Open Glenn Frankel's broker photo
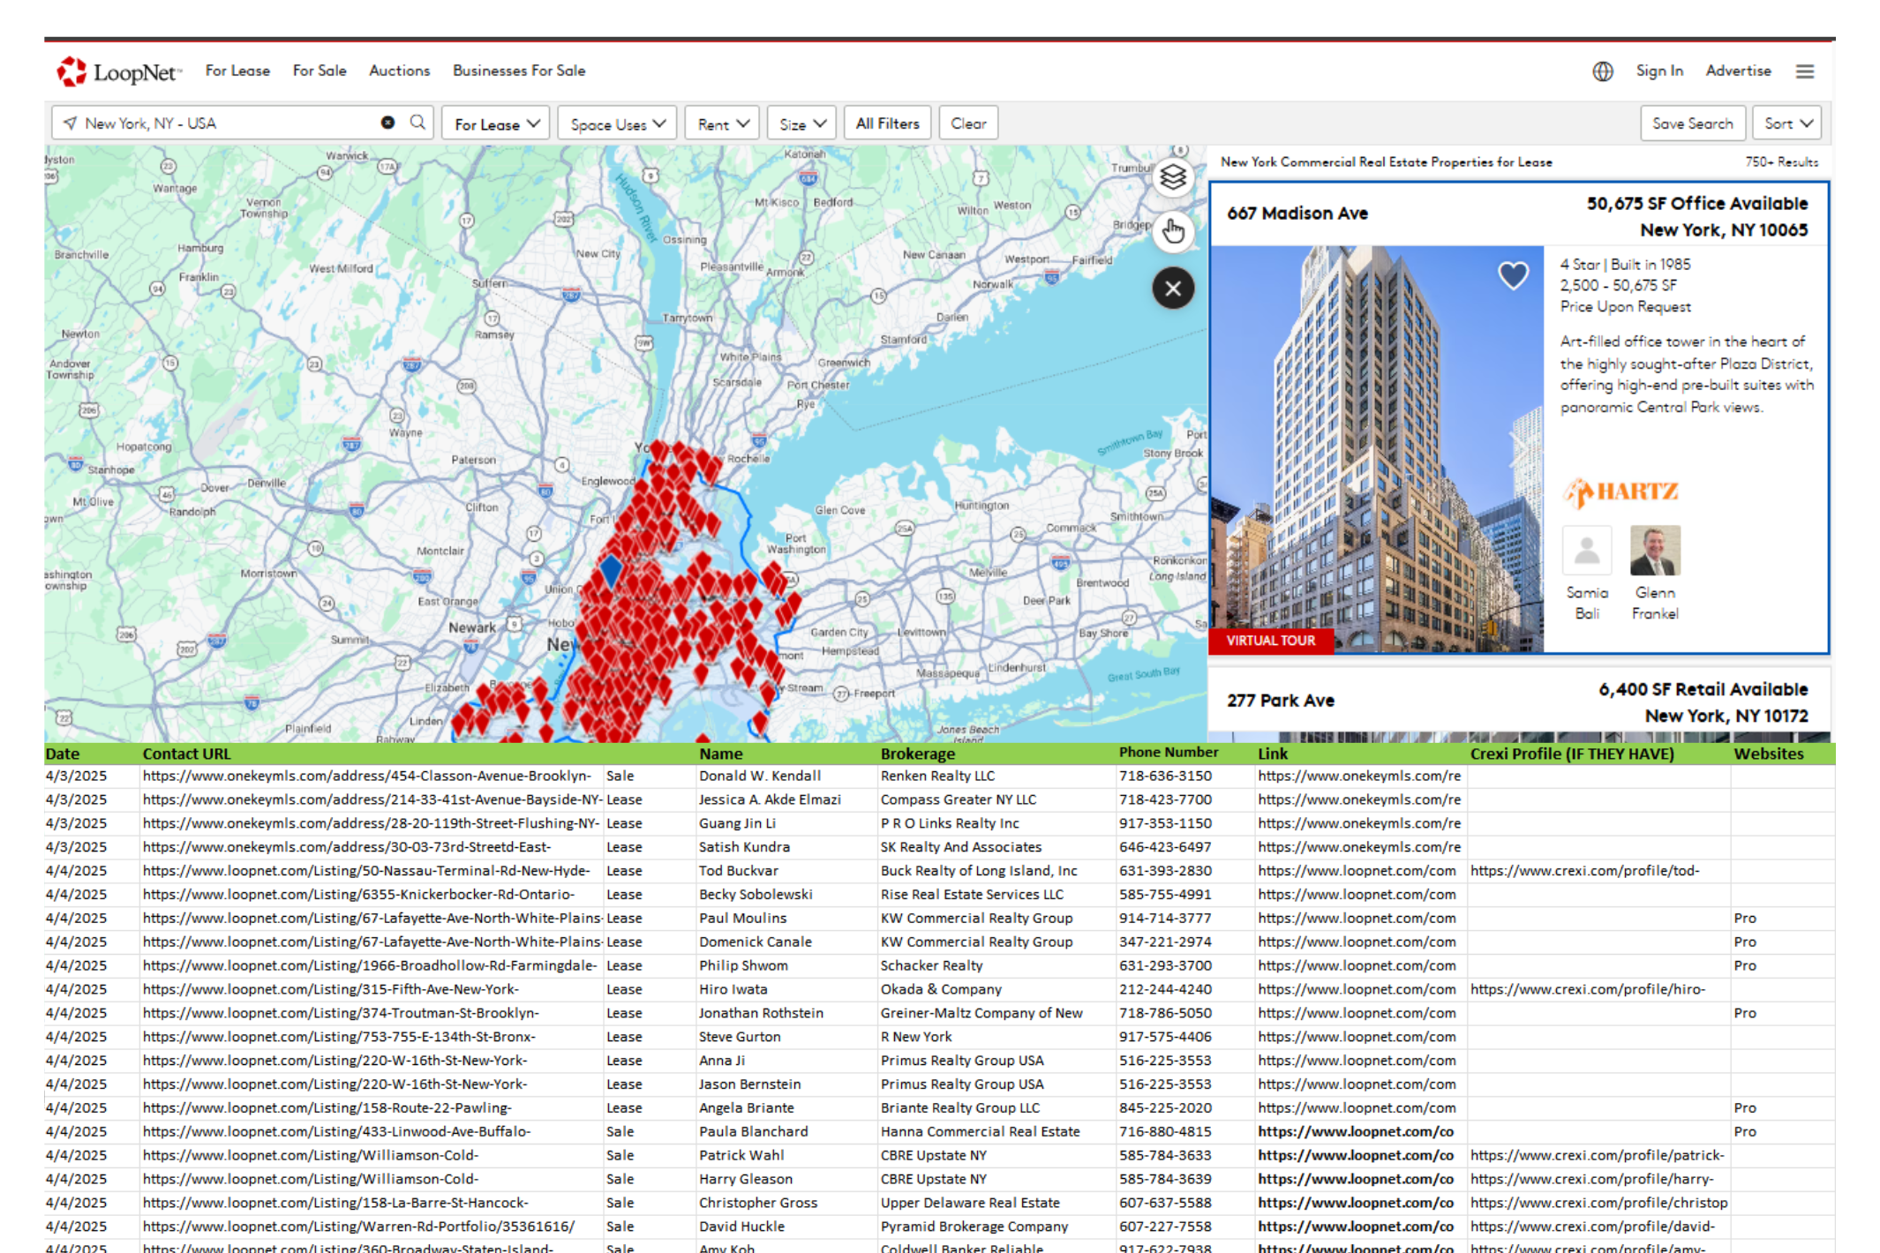The height and width of the screenshot is (1253, 1880). coord(1655,551)
